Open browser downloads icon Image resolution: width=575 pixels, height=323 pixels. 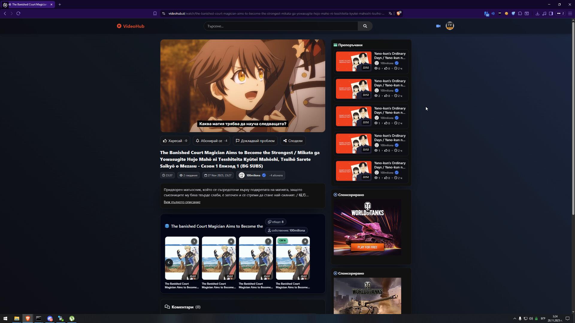tap(537, 13)
